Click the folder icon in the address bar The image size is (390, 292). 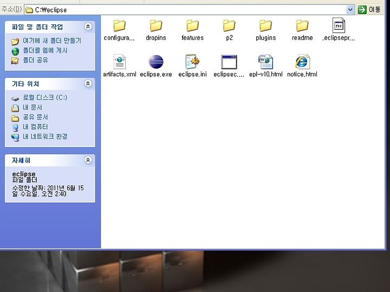(29, 10)
